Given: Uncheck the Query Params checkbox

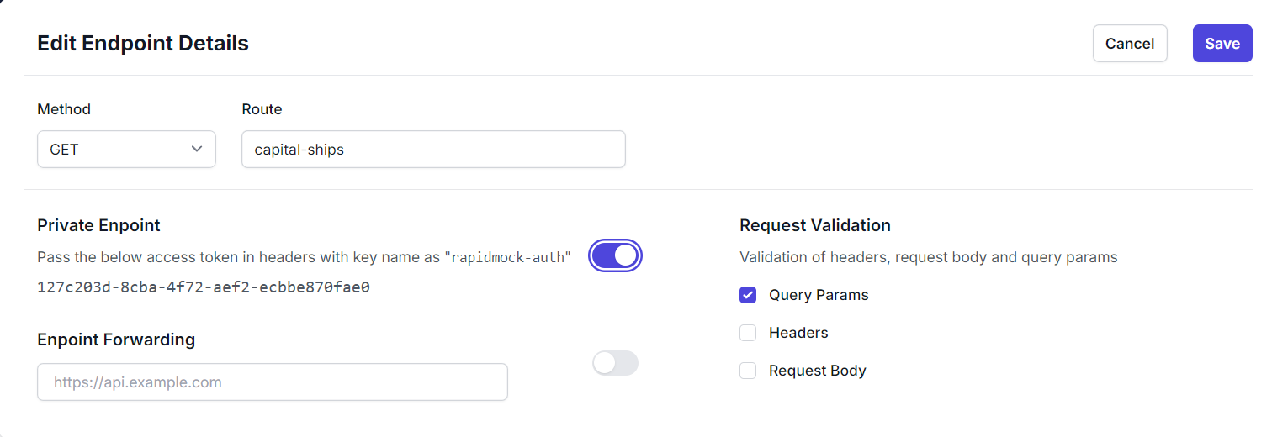Looking at the screenshot, I should point(748,295).
